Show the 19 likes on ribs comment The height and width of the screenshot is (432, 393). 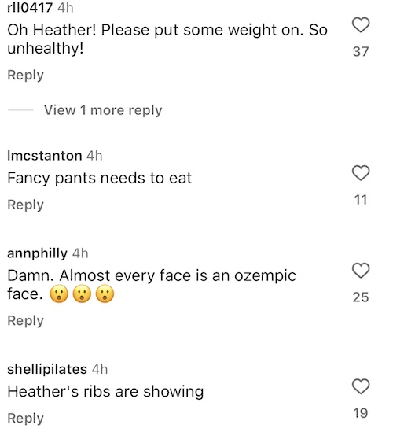point(361,413)
